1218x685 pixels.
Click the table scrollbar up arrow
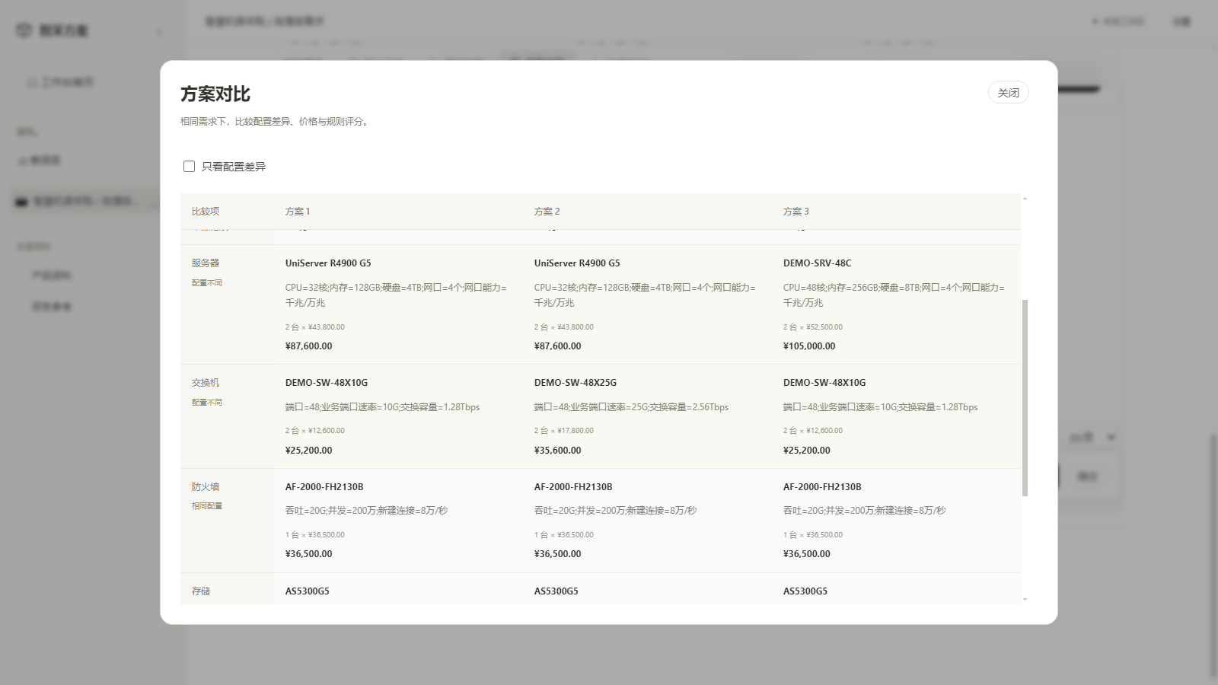[1025, 198]
